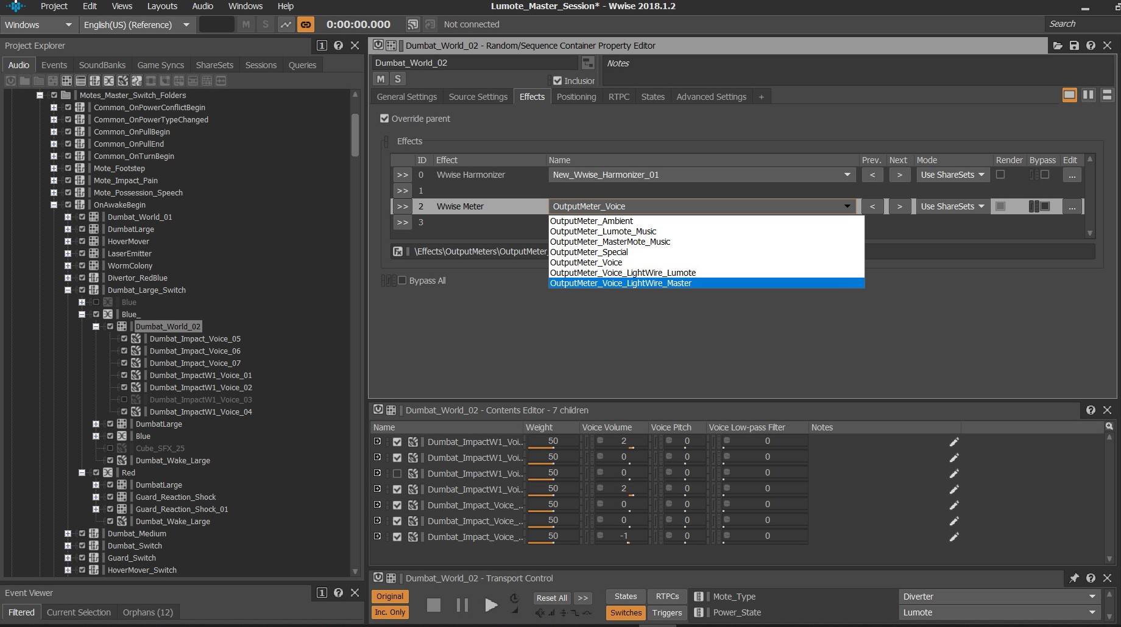1121x627 pixels.
Task: Open Project Explorer help question mark icon
Action: point(339,46)
